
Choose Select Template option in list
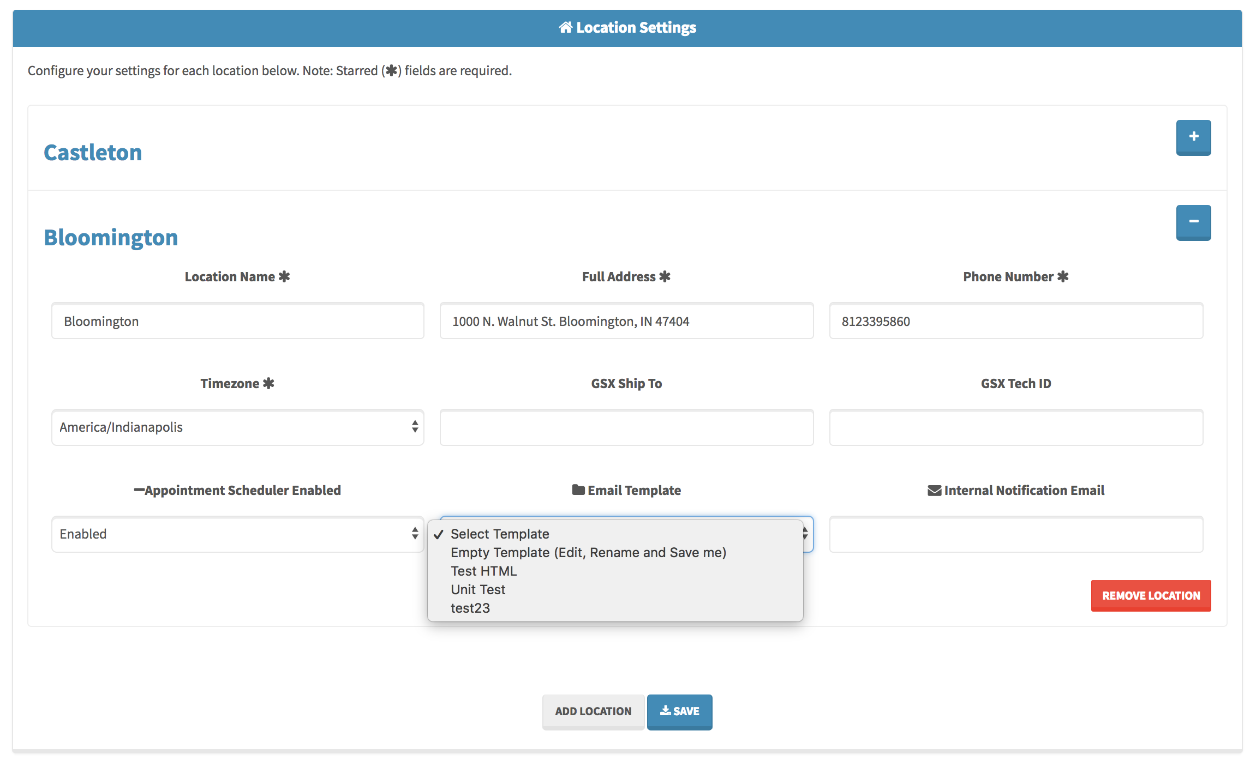pyautogui.click(x=500, y=534)
